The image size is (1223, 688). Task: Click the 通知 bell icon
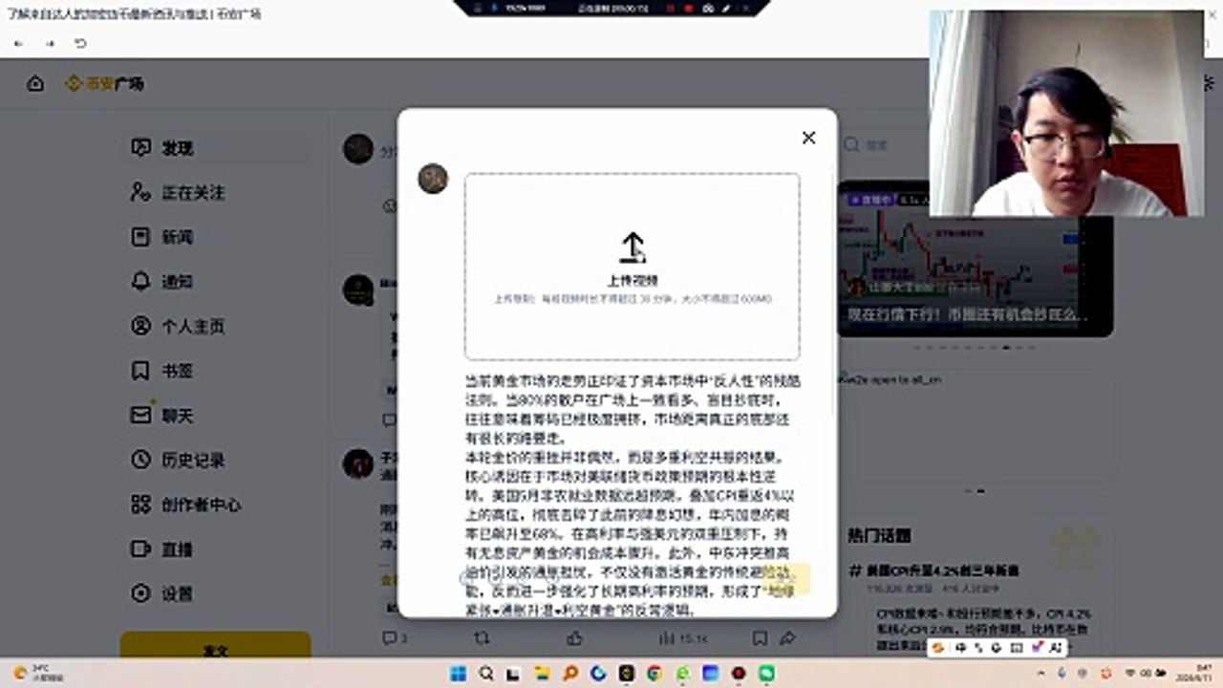coord(140,281)
